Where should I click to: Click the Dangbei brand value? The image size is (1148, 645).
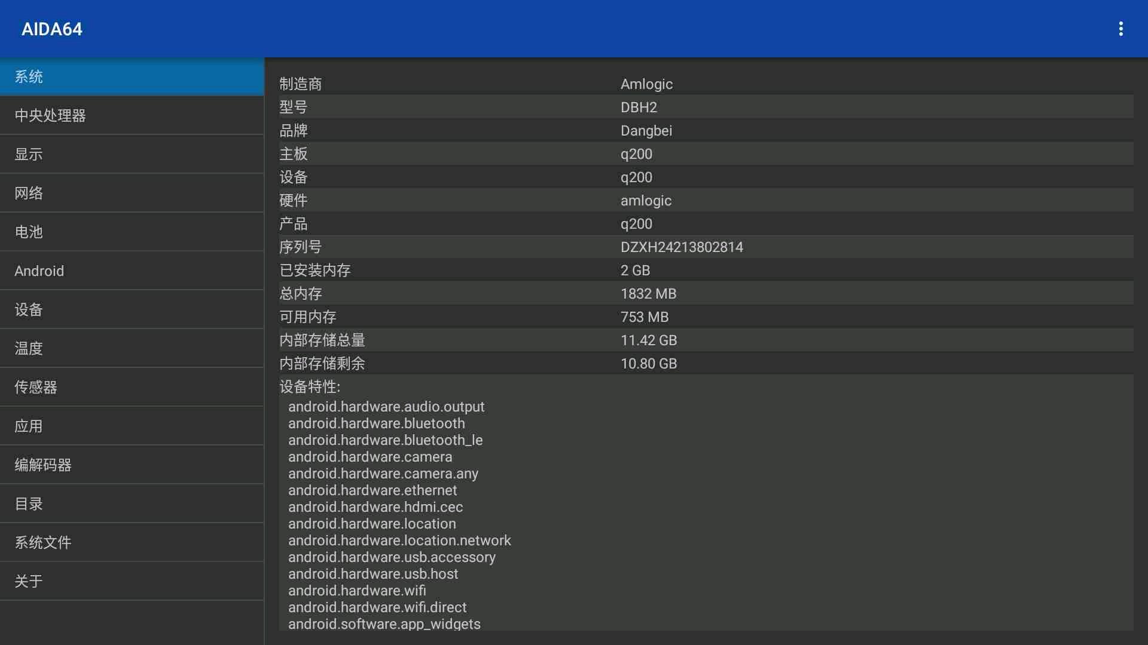646,131
